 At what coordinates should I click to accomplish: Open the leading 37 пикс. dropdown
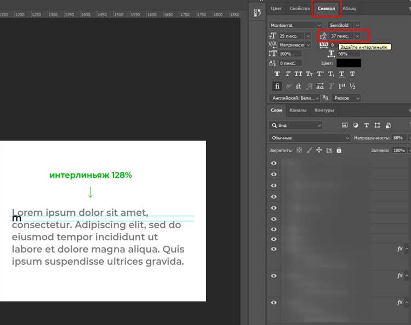coord(357,36)
